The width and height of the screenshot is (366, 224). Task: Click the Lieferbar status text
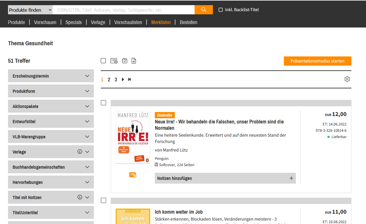[x=339, y=137]
